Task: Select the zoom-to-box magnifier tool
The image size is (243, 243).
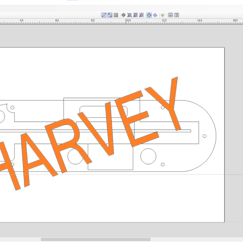Action: click(x=129, y=15)
